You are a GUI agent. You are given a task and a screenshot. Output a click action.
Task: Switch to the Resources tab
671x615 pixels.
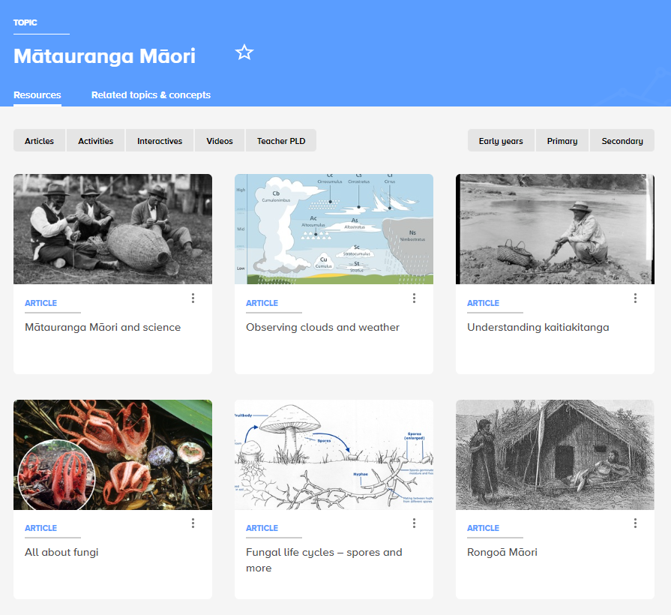[37, 95]
